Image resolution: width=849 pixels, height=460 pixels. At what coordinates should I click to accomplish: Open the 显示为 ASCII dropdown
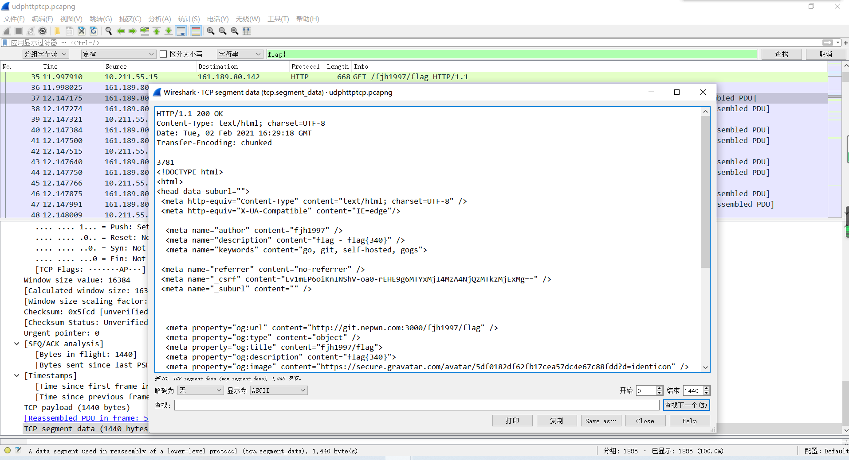point(279,390)
